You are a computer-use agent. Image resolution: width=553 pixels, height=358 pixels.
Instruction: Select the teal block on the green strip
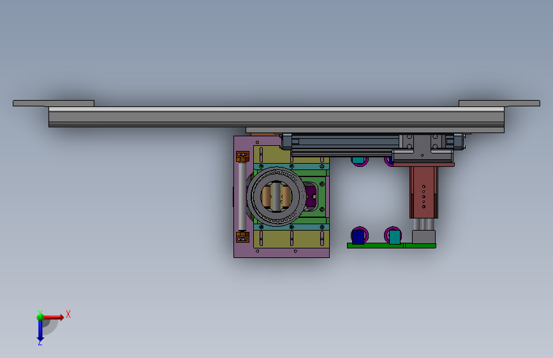[x=395, y=237]
